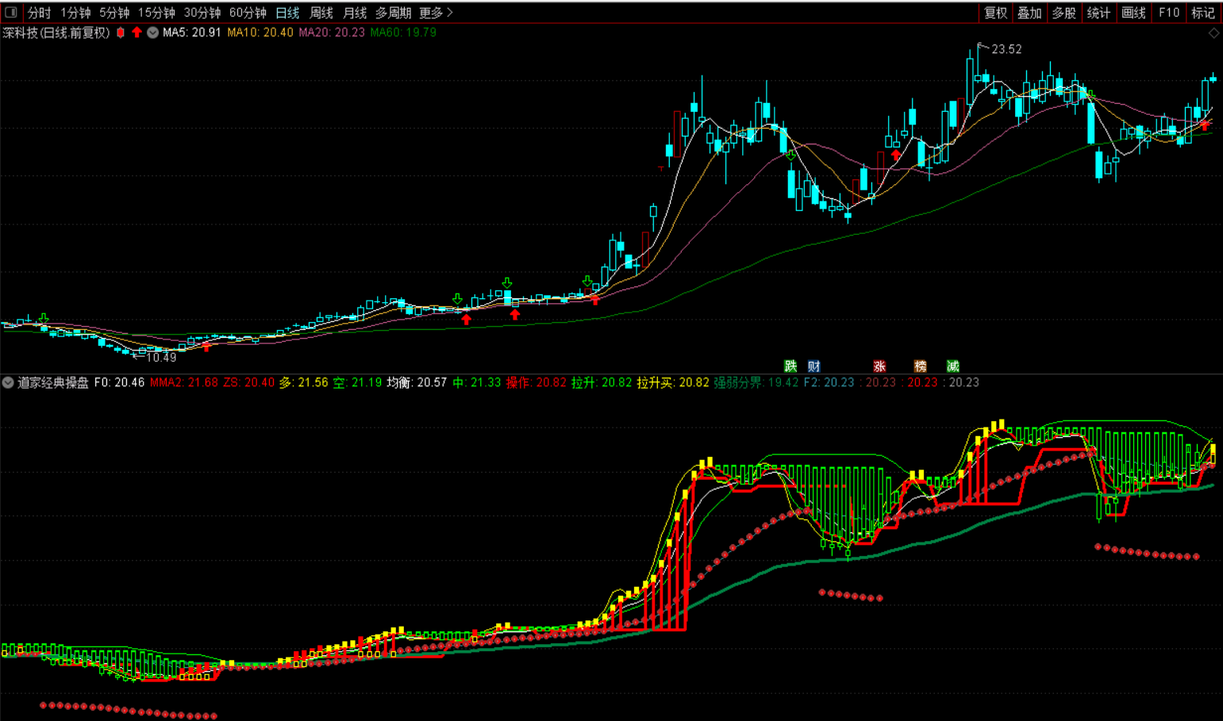1223x721 pixels.
Task: Click the 深科技(日线.前复权) stock title
Action: [x=56, y=33]
